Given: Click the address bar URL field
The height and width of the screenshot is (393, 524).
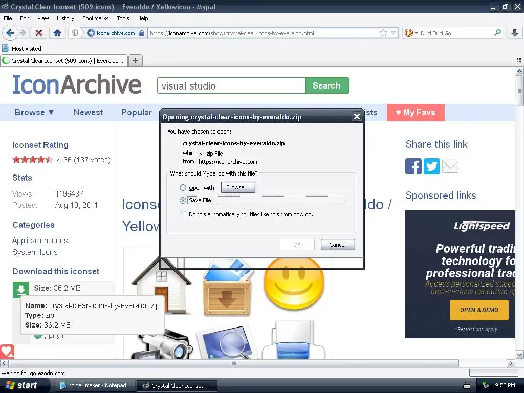Looking at the screenshot, I should pos(264,33).
